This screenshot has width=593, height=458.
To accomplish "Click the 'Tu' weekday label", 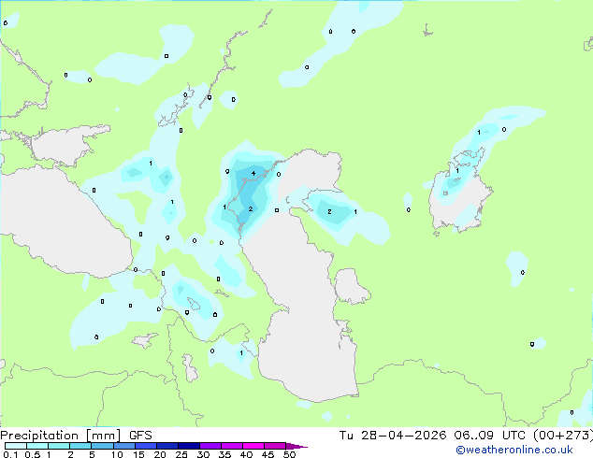I will point(346,436).
